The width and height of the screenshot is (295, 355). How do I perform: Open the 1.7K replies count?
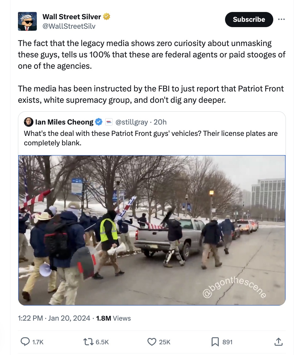[33, 342]
